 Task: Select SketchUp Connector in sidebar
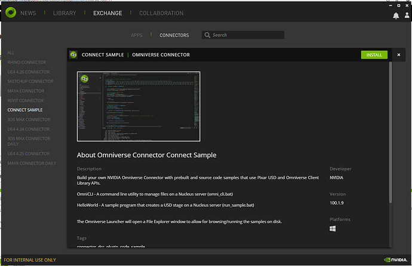tap(30, 81)
